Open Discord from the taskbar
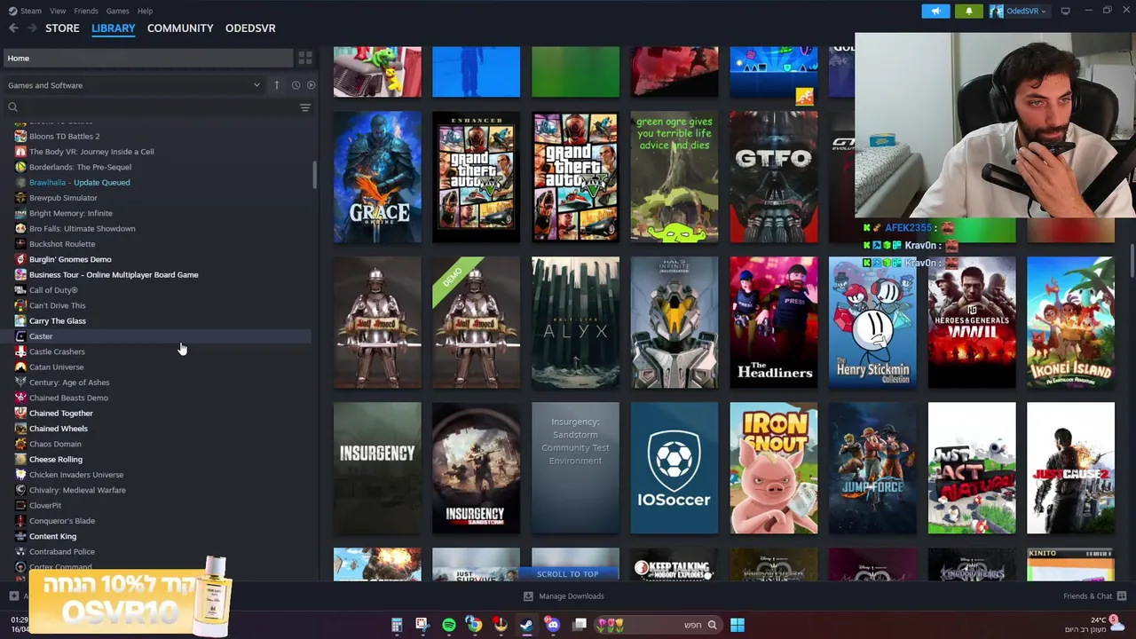Image resolution: width=1136 pixels, height=639 pixels. [553, 625]
